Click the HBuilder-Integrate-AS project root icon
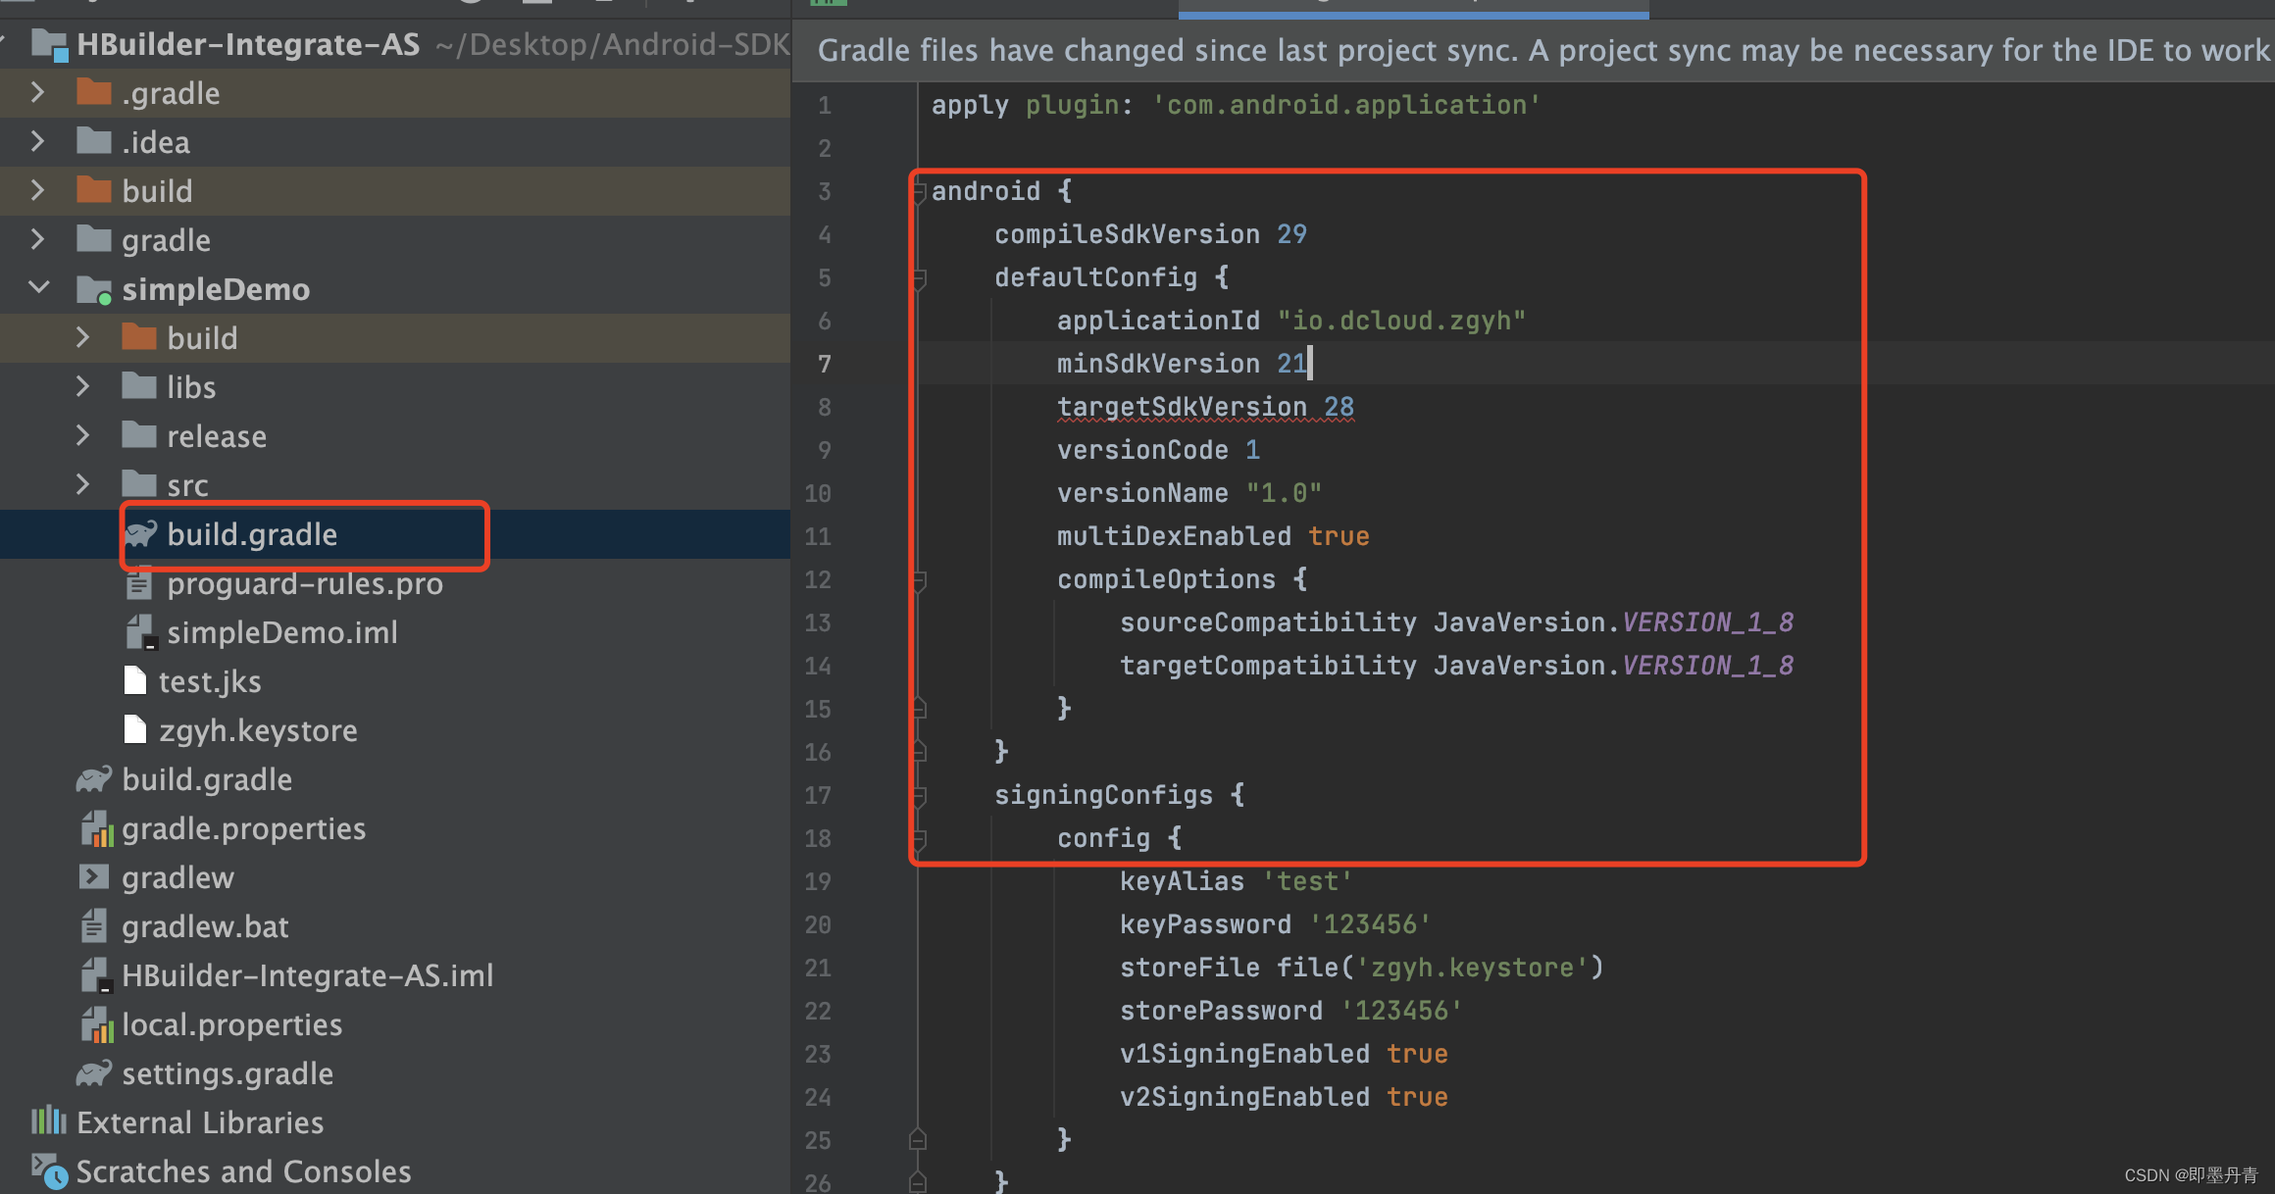The width and height of the screenshot is (2275, 1194). [x=49, y=44]
